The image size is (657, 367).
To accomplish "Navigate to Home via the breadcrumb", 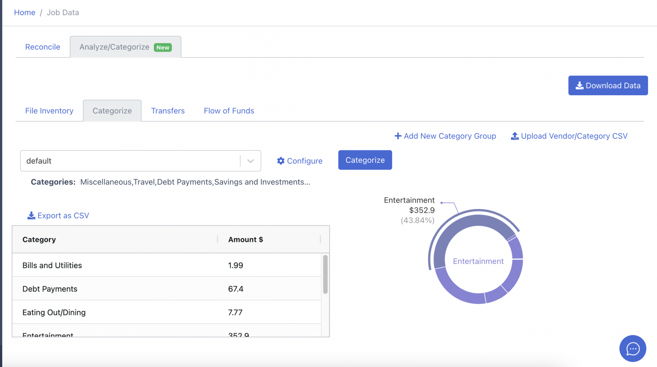I will pos(25,12).
